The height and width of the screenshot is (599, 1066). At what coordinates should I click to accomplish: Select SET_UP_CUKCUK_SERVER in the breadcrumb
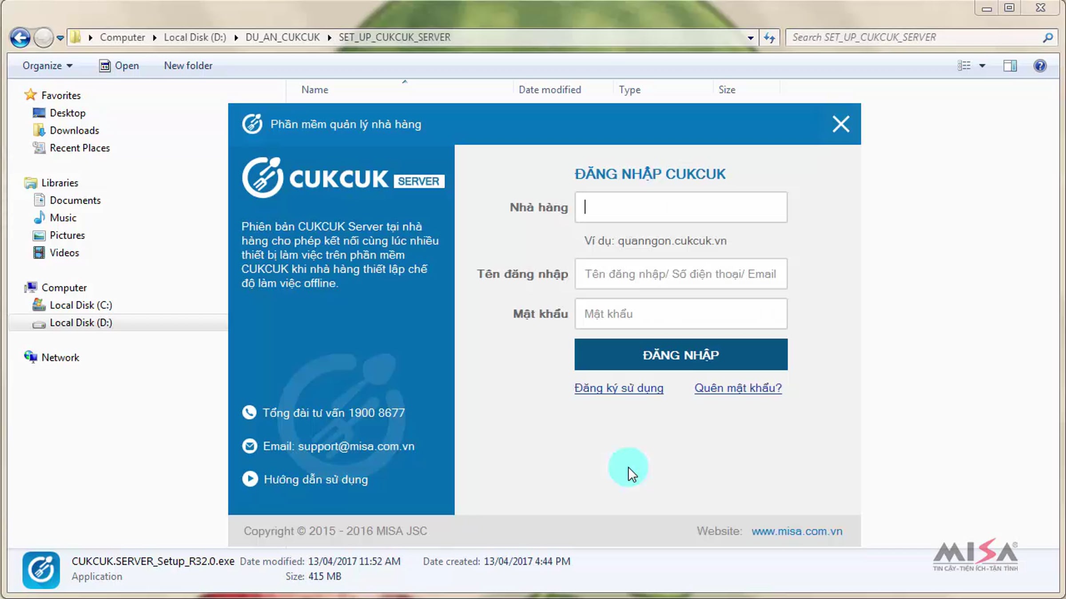[x=394, y=37]
